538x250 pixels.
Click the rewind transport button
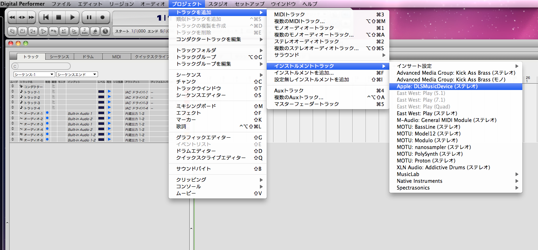(12, 17)
